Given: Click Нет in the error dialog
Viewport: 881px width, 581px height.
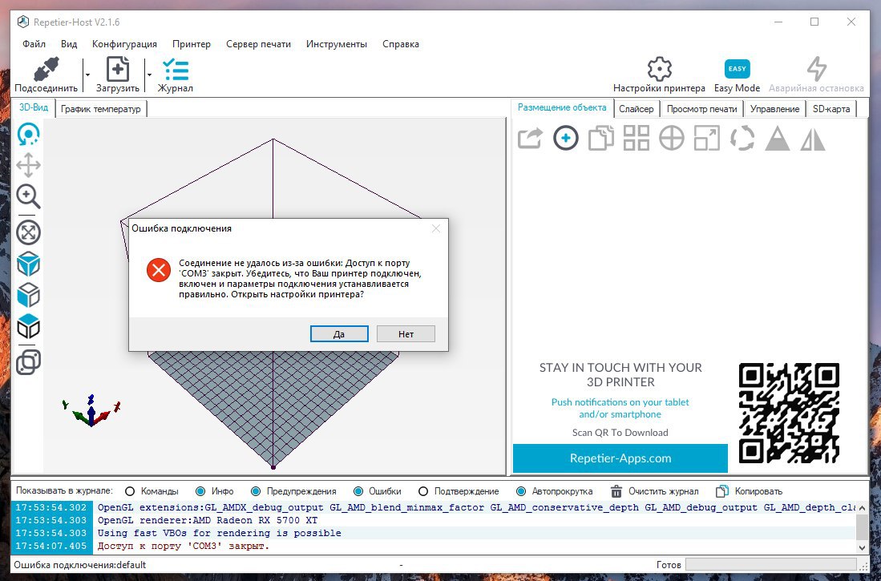Looking at the screenshot, I should pos(406,333).
